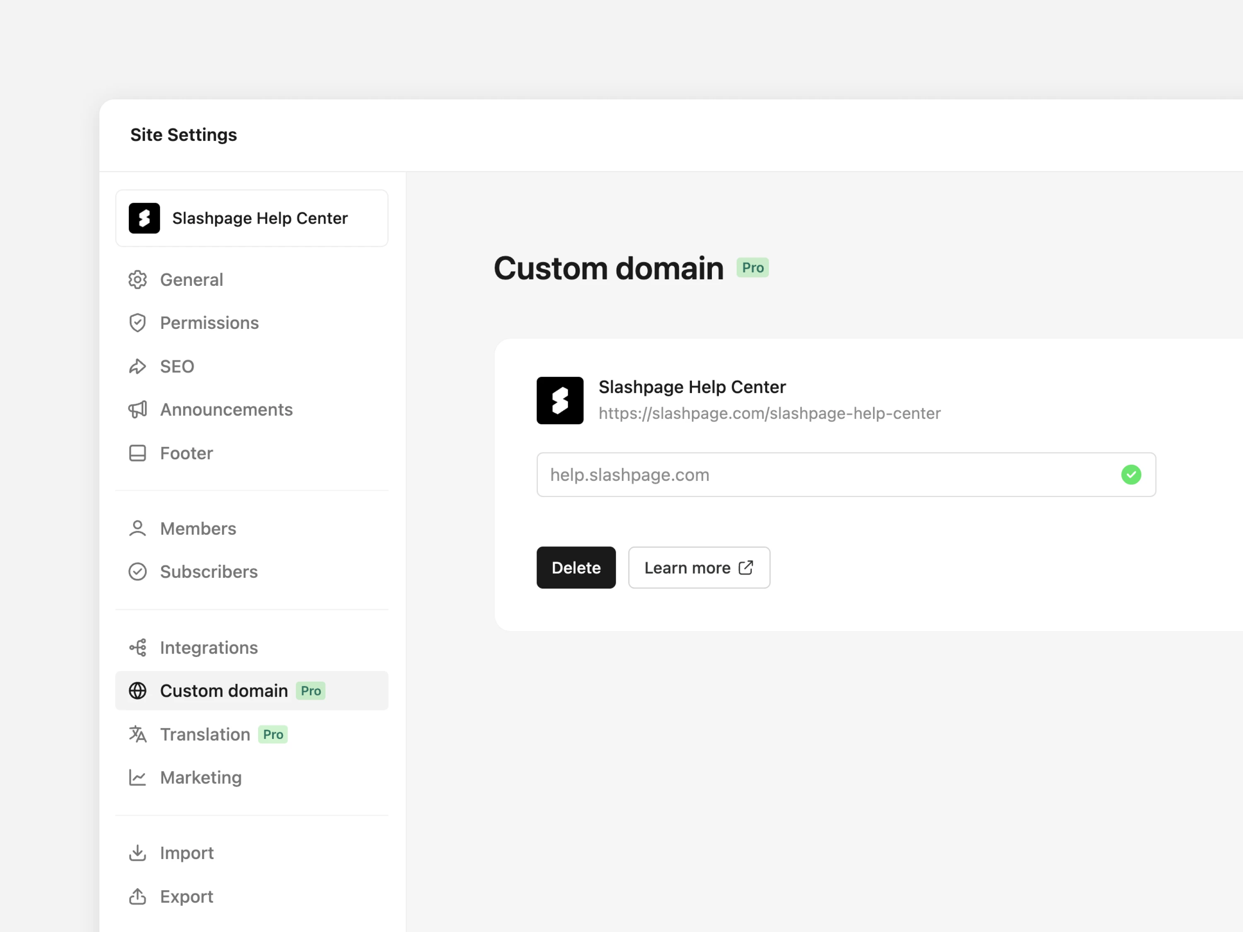
Task: Click the Import download icon
Action: point(138,853)
